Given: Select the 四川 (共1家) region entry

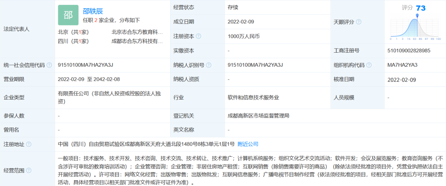Looking at the screenshot, I should 73,41.
